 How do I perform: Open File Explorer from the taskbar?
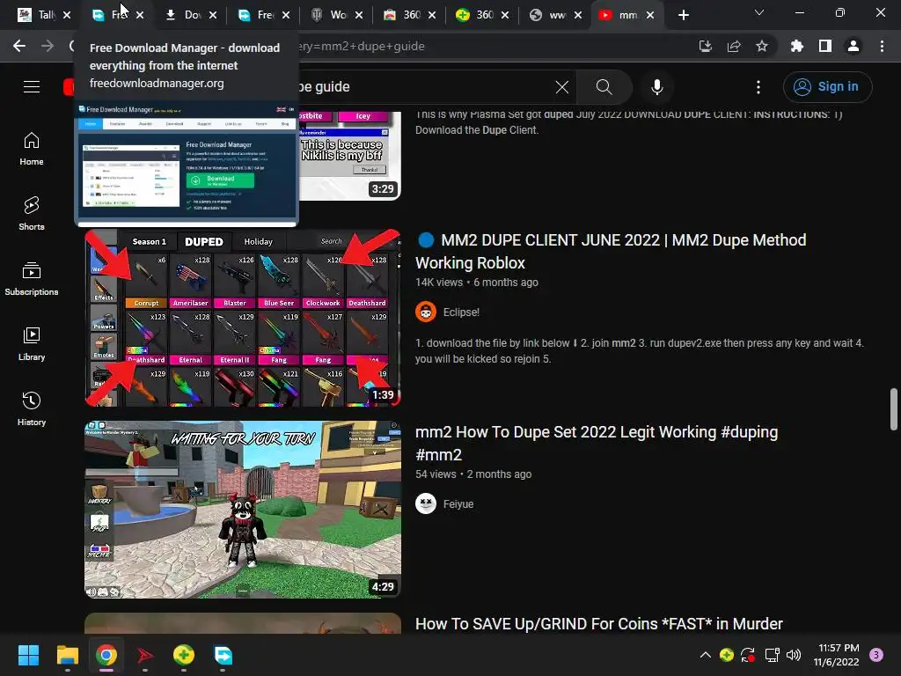[67, 655]
